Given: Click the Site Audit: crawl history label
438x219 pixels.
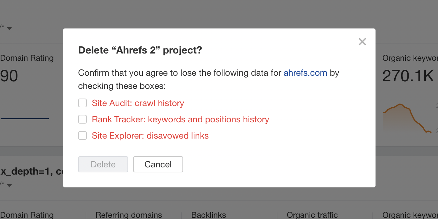Looking at the screenshot, I should pyautogui.click(x=138, y=103).
